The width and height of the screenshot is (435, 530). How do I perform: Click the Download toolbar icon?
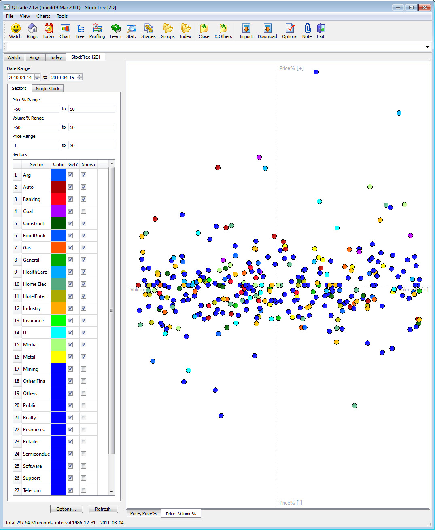267,31
